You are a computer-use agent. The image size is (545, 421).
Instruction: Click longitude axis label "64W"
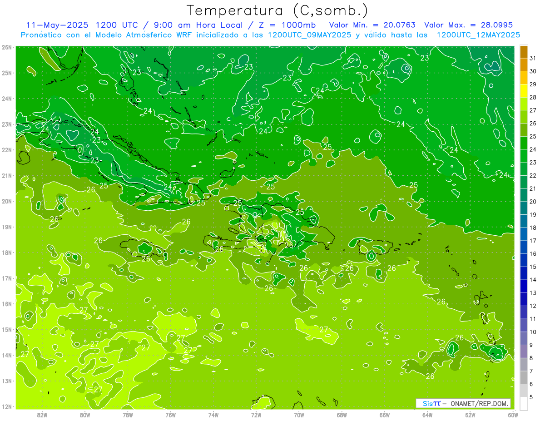427,415
